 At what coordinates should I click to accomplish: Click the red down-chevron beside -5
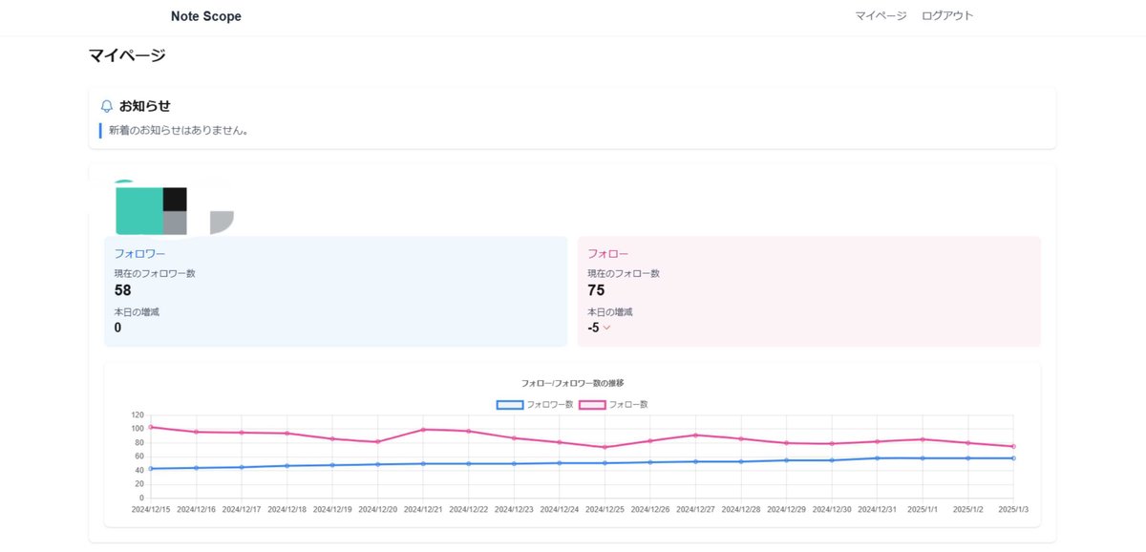click(606, 328)
